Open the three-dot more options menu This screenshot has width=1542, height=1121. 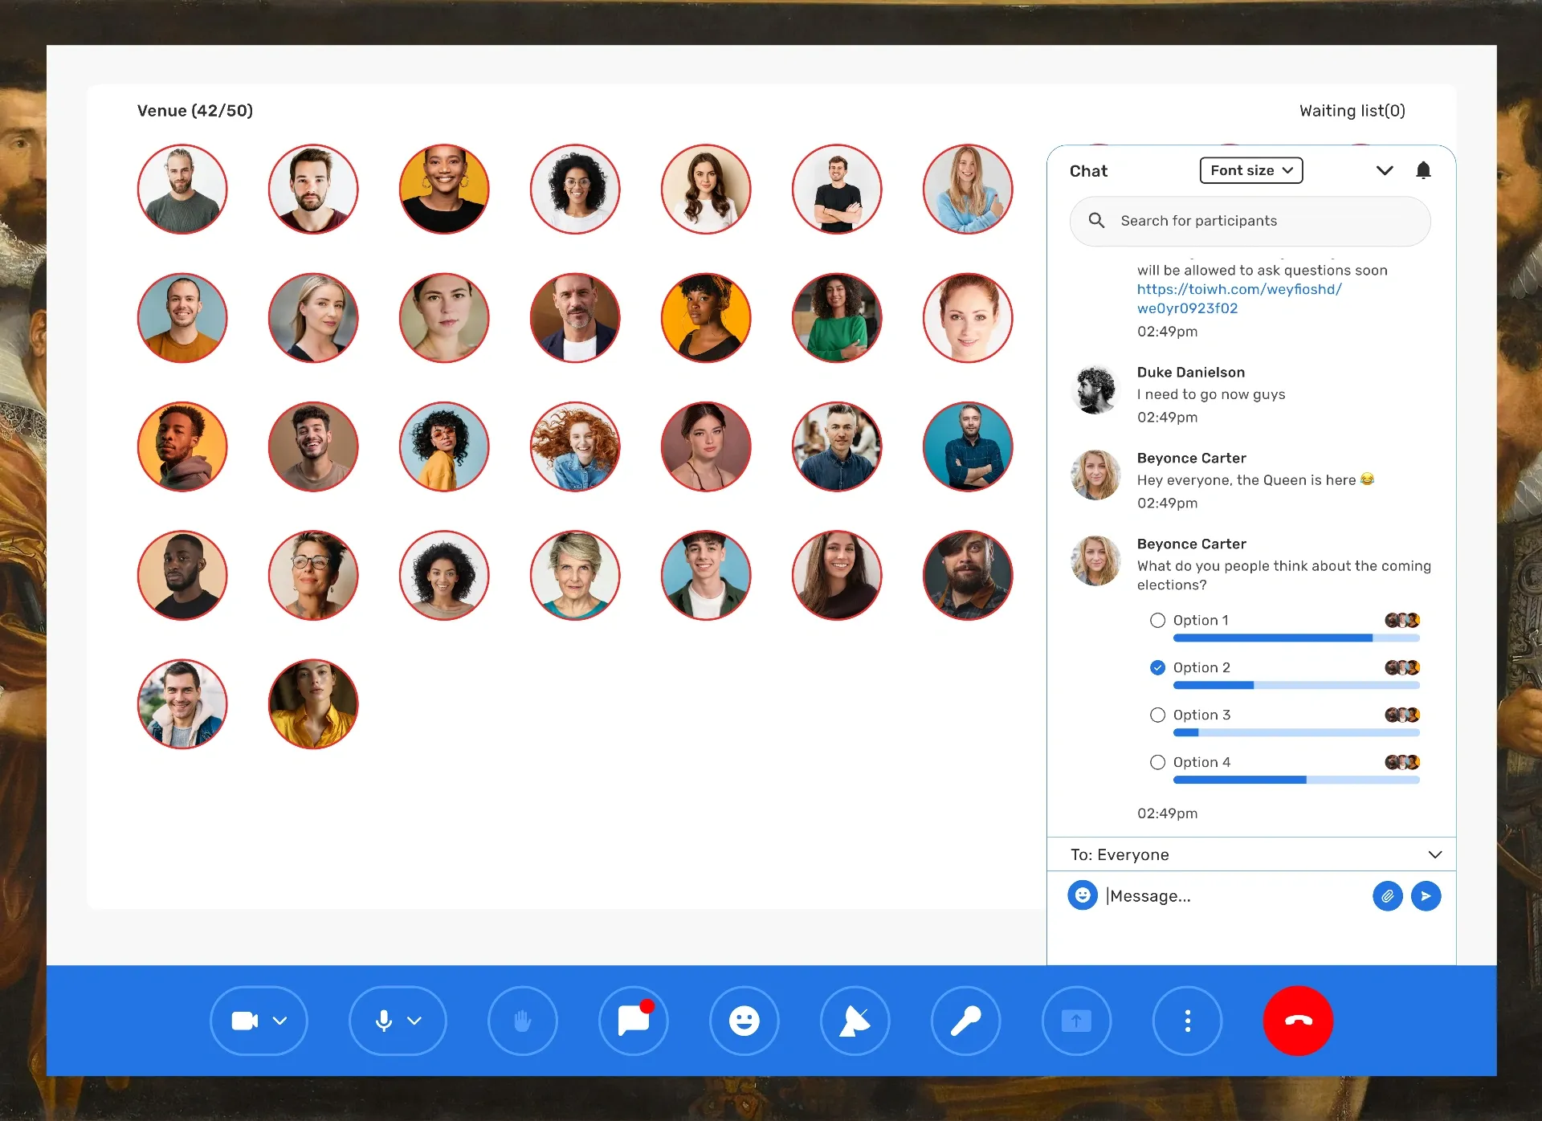pos(1188,1021)
